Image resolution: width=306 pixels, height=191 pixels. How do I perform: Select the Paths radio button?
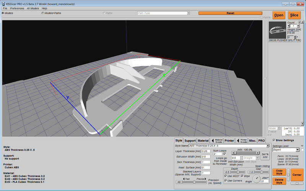pyautogui.click(x=104, y=13)
